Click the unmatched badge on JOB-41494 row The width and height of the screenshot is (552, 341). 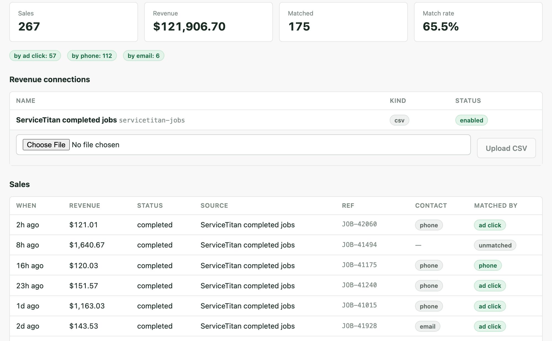(x=495, y=245)
